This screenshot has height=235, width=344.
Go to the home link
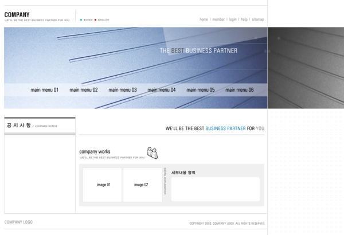pos(204,19)
